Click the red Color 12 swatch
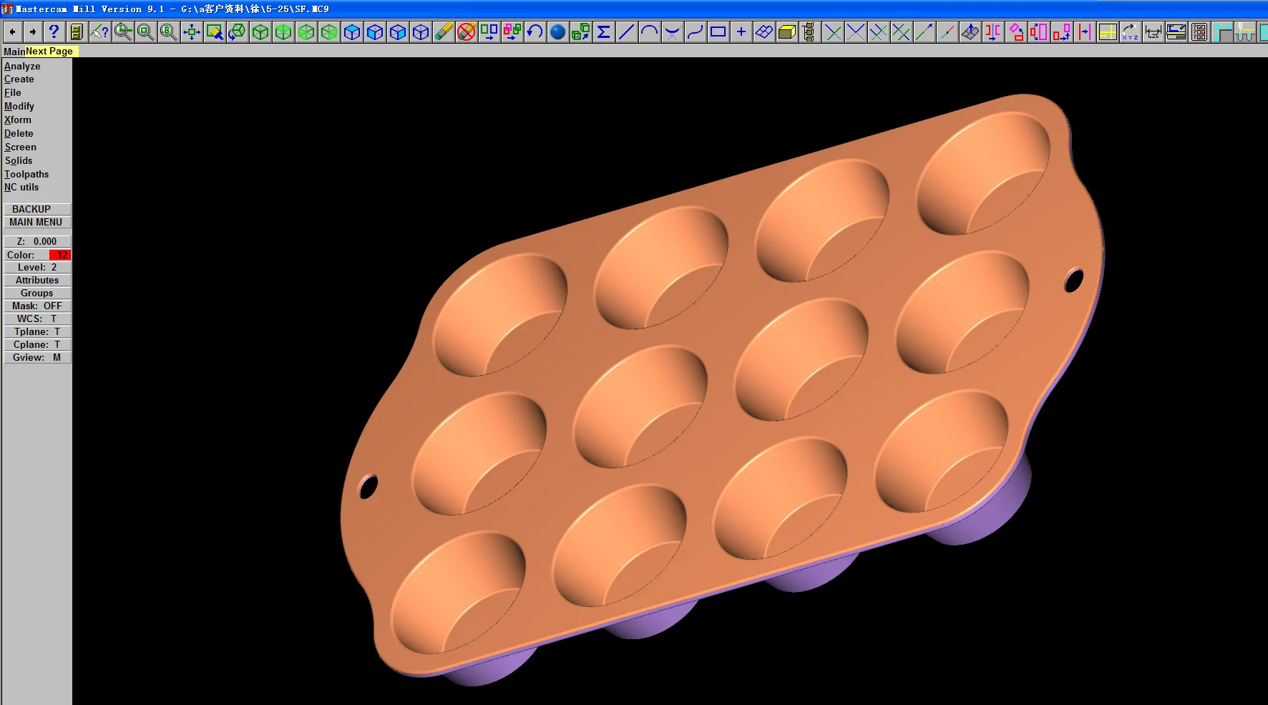 click(59, 255)
